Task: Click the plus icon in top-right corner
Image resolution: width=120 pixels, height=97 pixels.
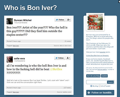Action: (119, 2)
